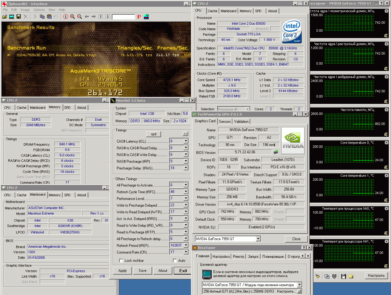Click the up arrow page icon in IrfanView

point(101,17)
